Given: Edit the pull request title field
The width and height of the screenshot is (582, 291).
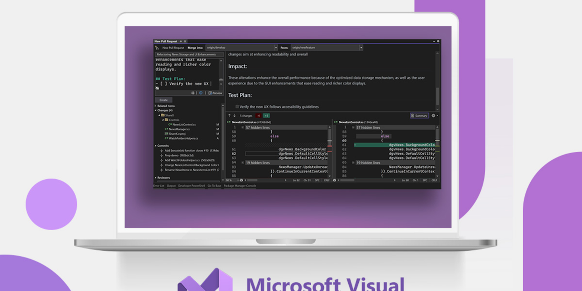Looking at the screenshot, I should tap(189, 55).
